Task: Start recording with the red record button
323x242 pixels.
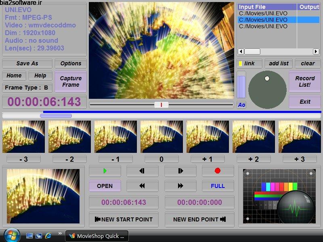Action: click(218, 171)
